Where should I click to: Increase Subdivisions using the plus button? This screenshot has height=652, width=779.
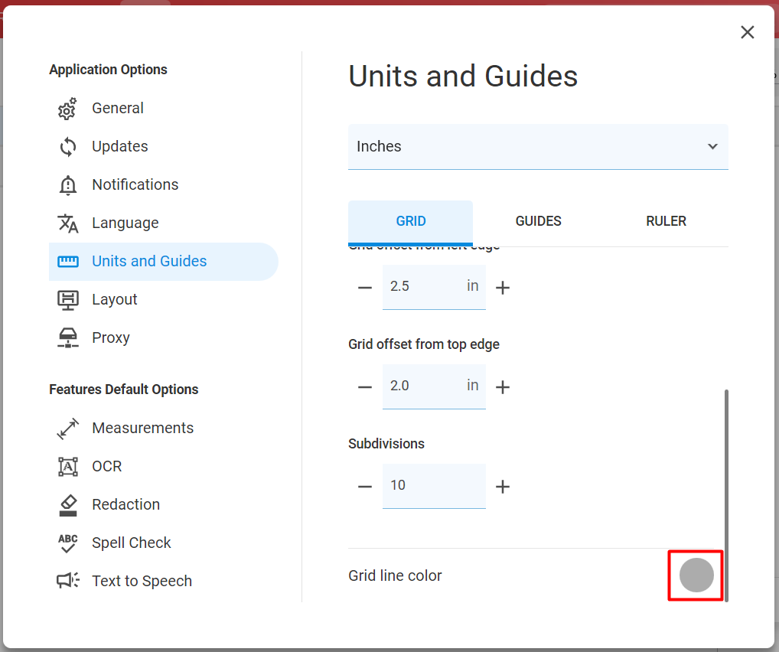[503, 486]
